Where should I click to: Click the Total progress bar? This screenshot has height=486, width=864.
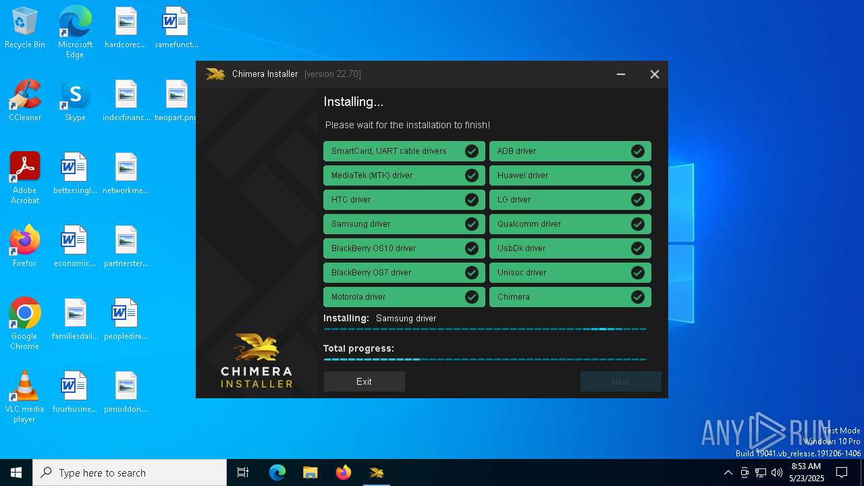(485, 360)
